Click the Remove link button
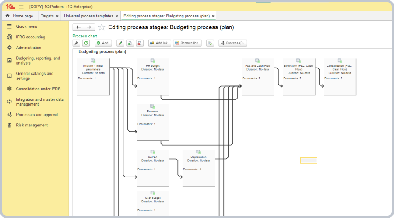The width and height of the screenshot is (394, 218). [187, 43]
